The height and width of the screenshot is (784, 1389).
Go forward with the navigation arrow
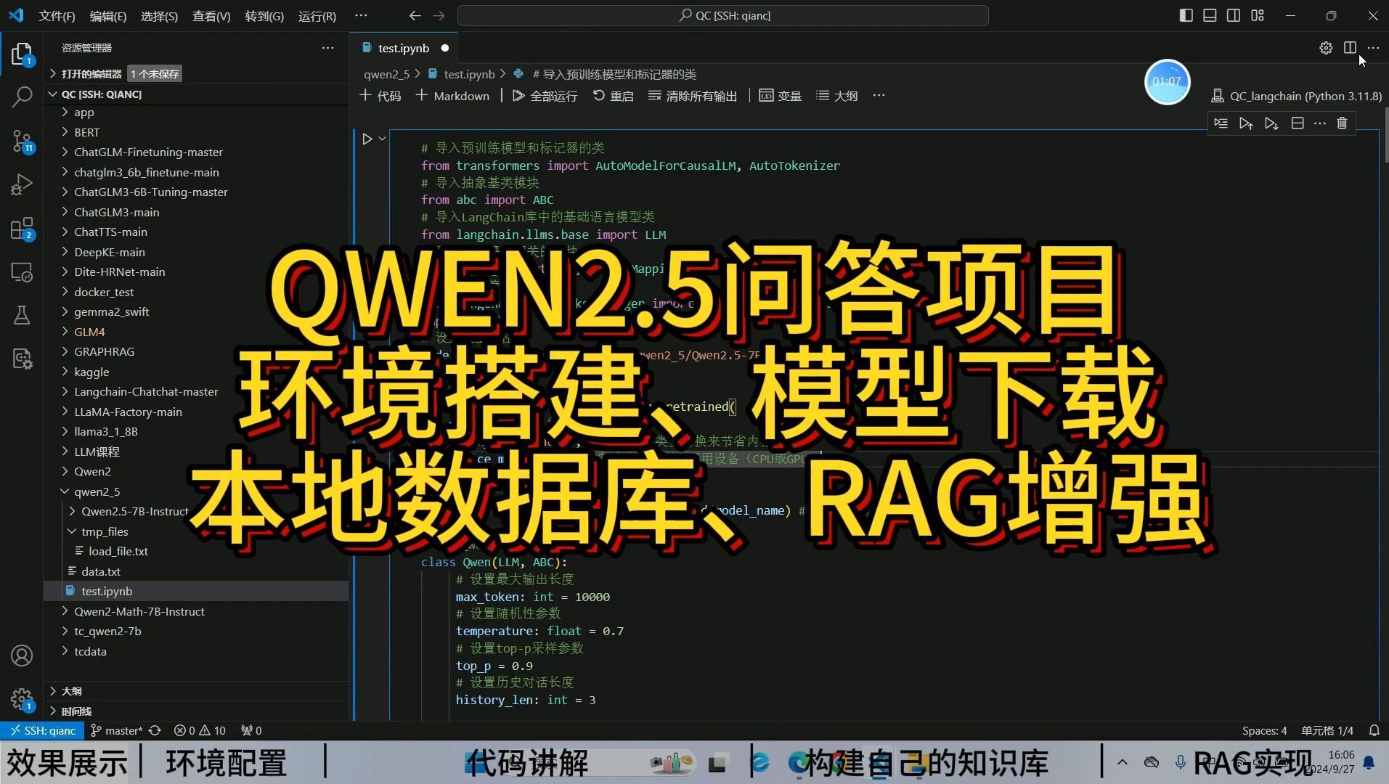click(439, 15)
